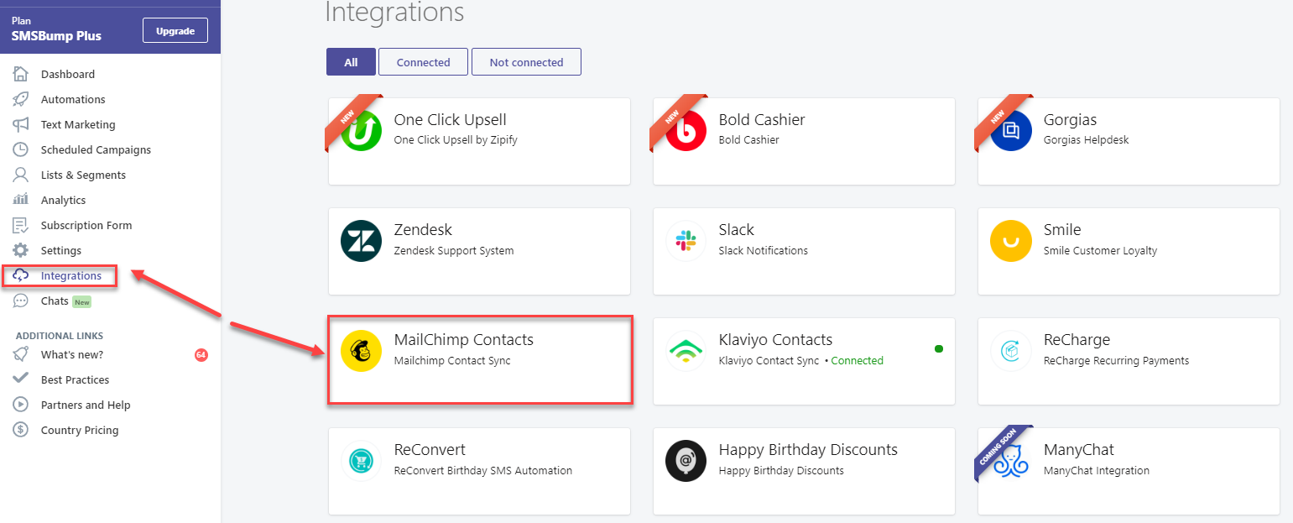Click the 64 notifications badge
The width and height of the screenshot is (1293, 523).
[201, 355]
